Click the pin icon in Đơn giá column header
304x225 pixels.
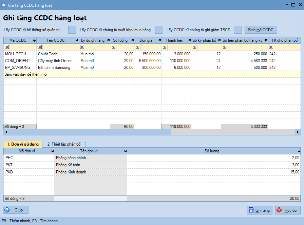tap(159, 40)
